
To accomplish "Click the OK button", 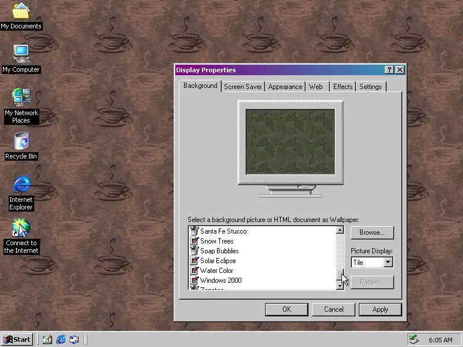I will [286, 309].
